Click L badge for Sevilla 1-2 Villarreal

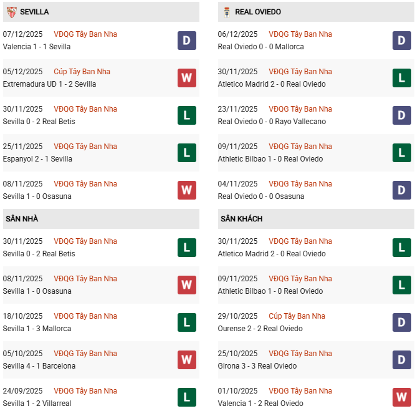pyautogui.click(x=186, y=397)
